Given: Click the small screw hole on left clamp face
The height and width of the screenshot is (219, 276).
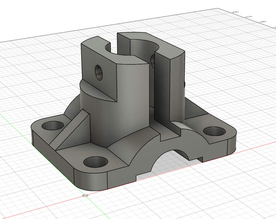Looking at the screenshot, I should (99, 72).
